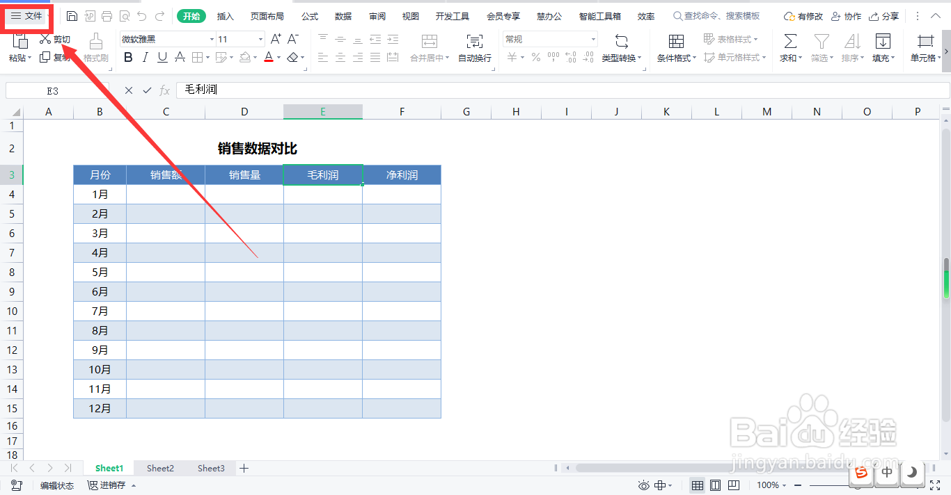Click the Save icon in quick access bar

coord(72,16)
